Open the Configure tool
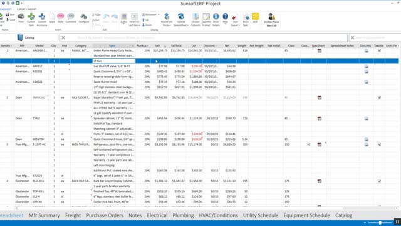 [83, 18]
